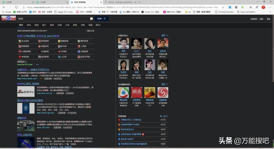This screenshot has height=149, width=274.
Task: Open the Super_preloaderPlus bookmark
Action: click(247, 12)
